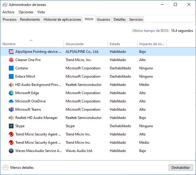Click the Microsoft Teams icon
Screen dimensions: 196x175
pos(11,109)
